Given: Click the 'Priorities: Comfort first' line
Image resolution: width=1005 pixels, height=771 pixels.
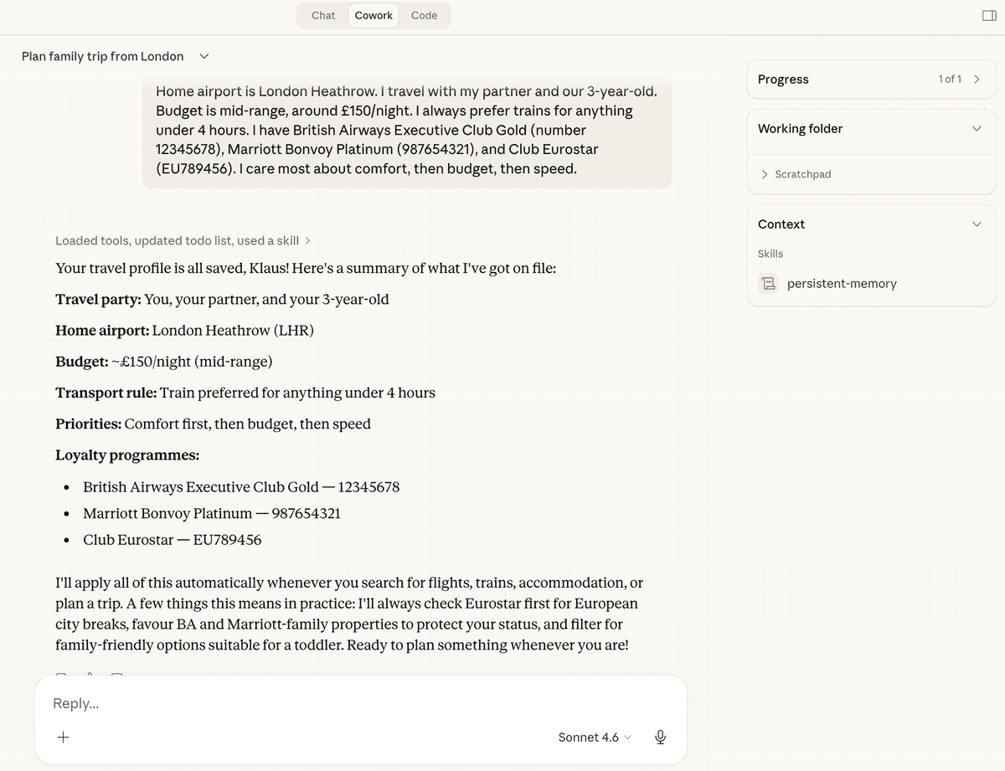Looking at the screenshot, I should (x=213, y=424).
